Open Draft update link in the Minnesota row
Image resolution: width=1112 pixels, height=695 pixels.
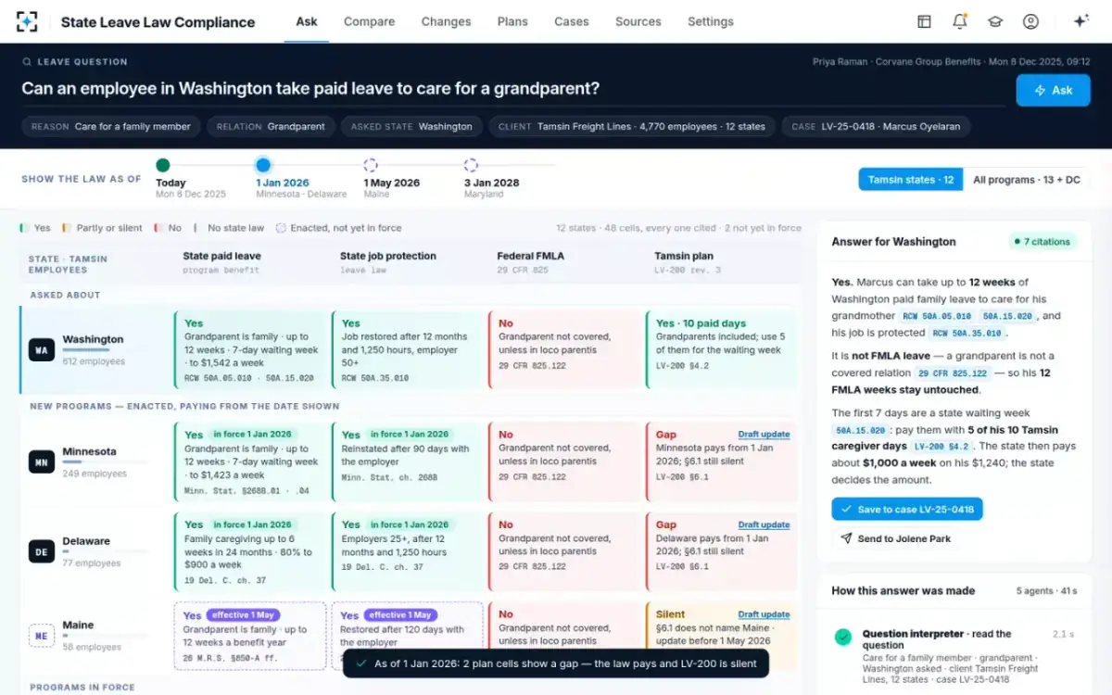764,435
